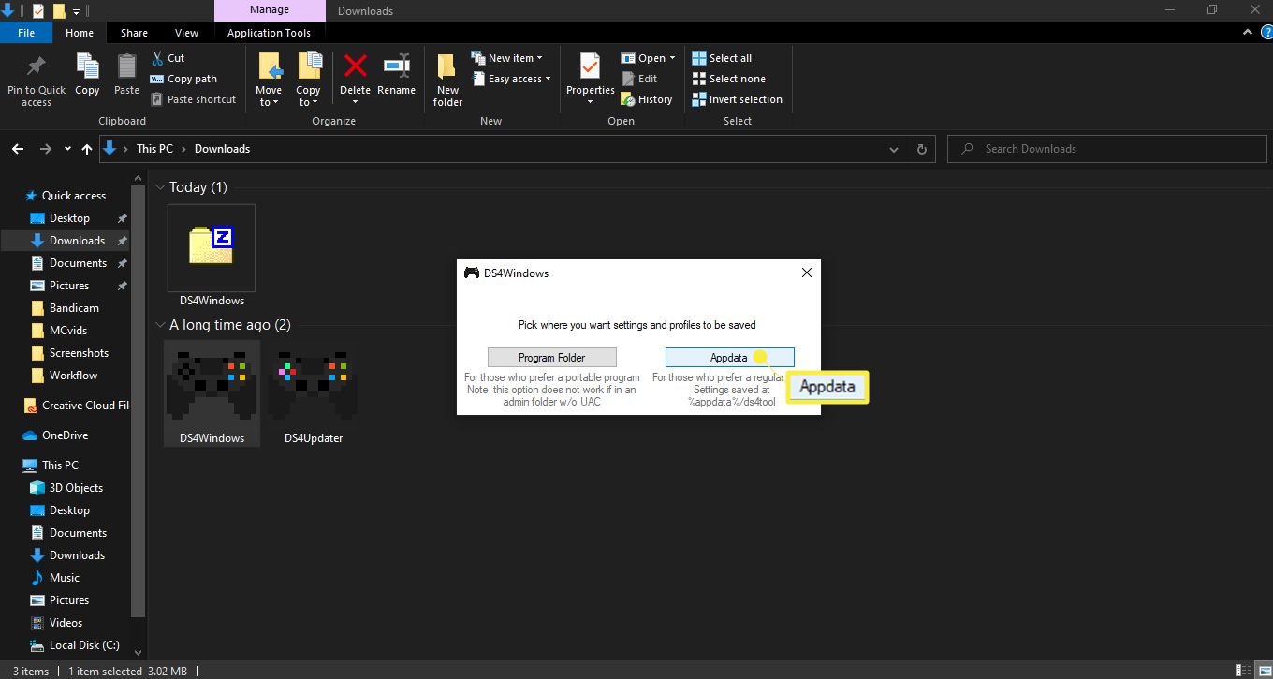Screen dimensions: 1273x679
Task: Click History in the ribbon
Action: (647, 99)
